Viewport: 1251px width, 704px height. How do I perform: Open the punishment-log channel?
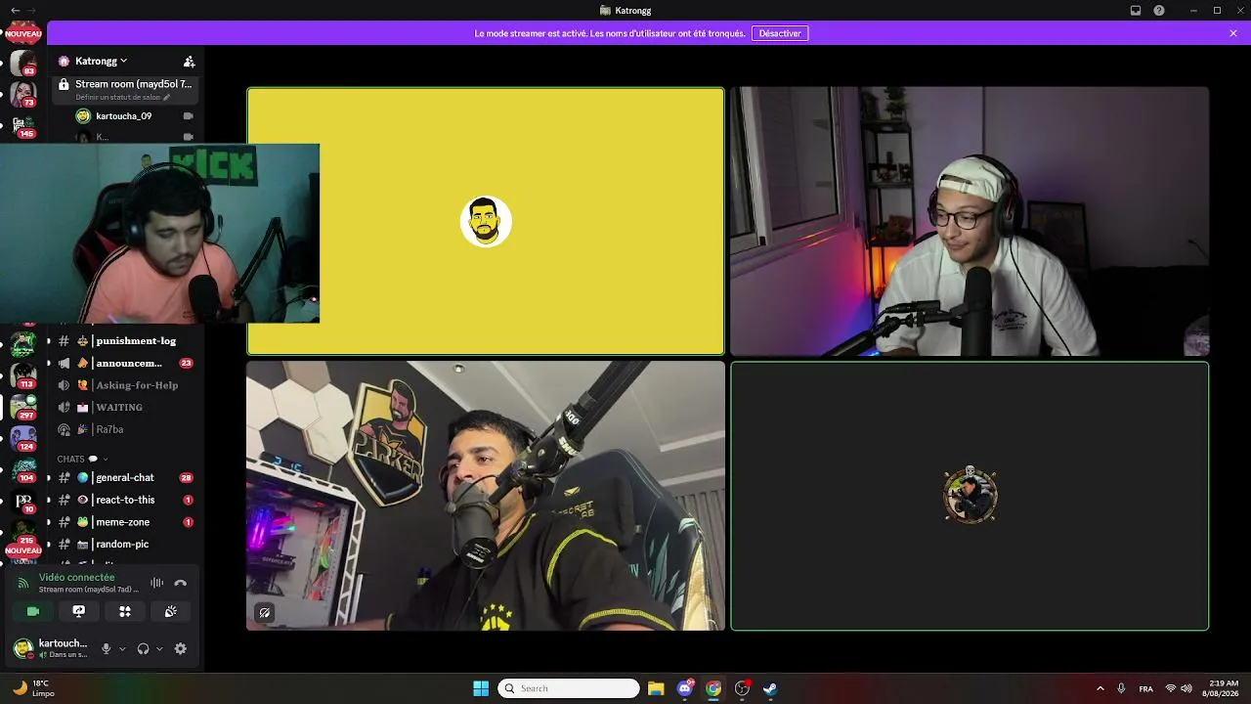tap(126, 341)
